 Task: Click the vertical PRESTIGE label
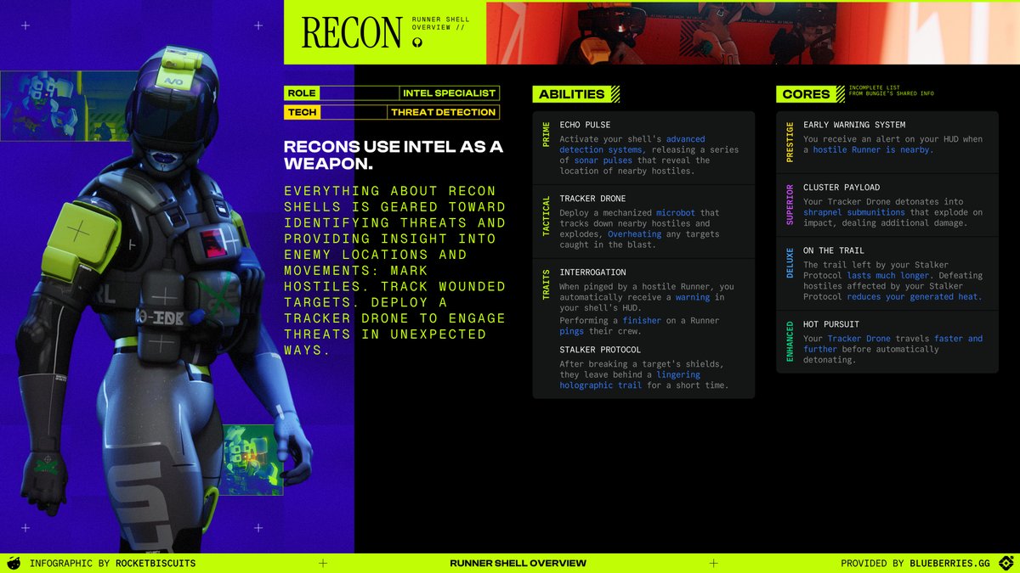coord(790,141)
